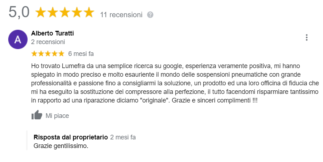Open Alberto Turatti's profile name
The height and width of the screenshot is (162, 323).
coord(53,33)
